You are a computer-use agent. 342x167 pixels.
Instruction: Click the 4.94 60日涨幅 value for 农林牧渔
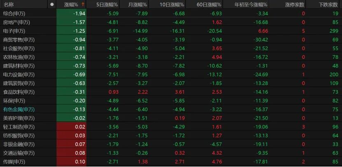(217, 57)
